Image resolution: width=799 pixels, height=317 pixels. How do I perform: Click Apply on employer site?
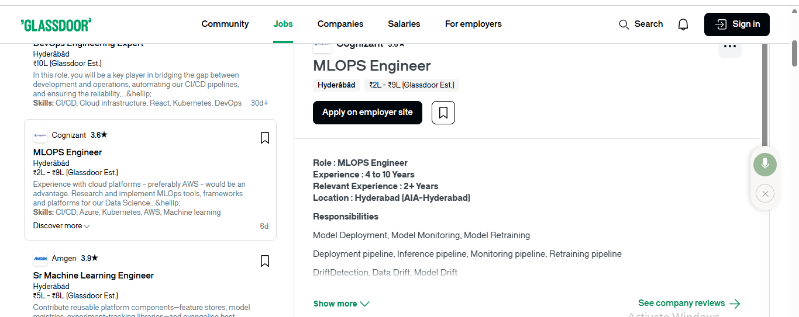(x=367, y=112)
